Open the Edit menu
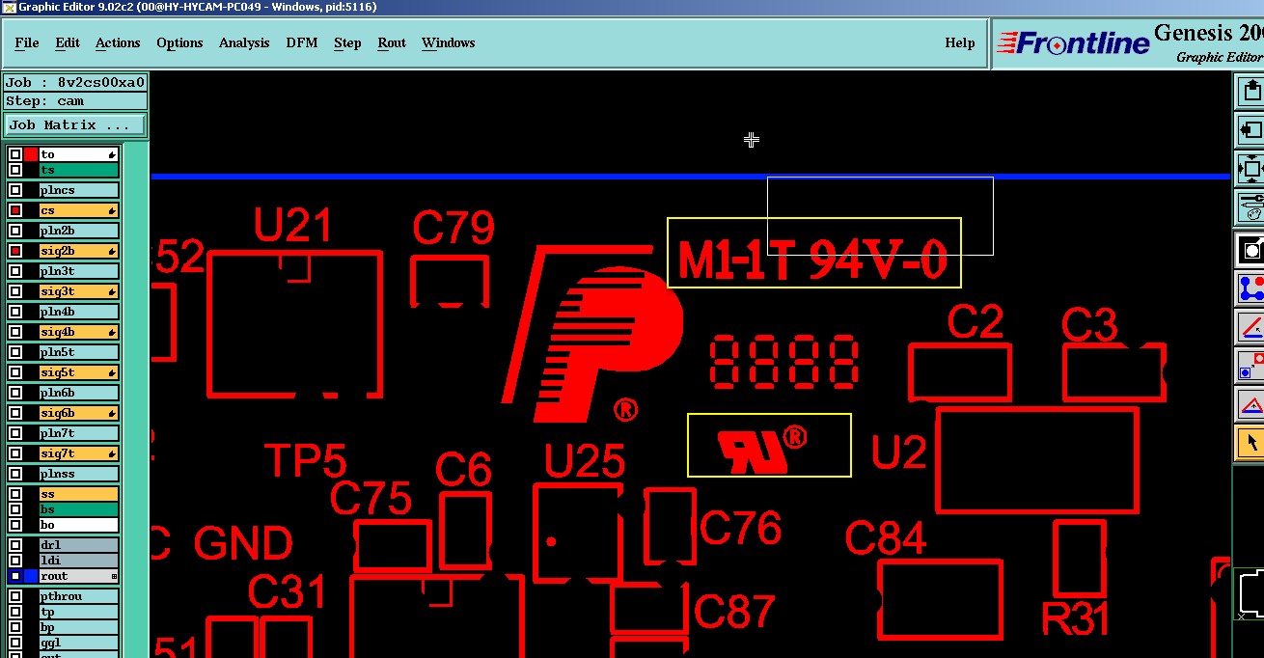Viewport: 1264px width, 658px height. [x=68, y=42]
